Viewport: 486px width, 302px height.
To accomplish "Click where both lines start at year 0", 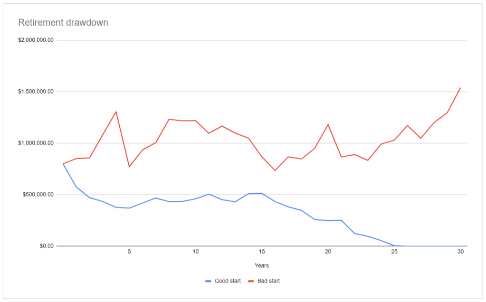I will click(63, 164).
